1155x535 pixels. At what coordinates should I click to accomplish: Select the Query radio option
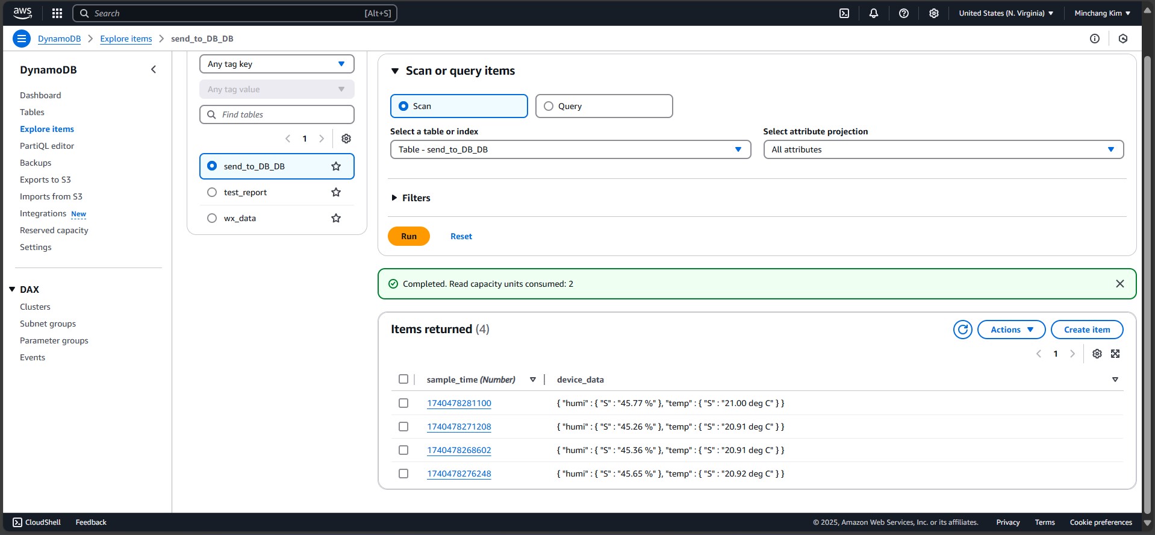point(604,106)
